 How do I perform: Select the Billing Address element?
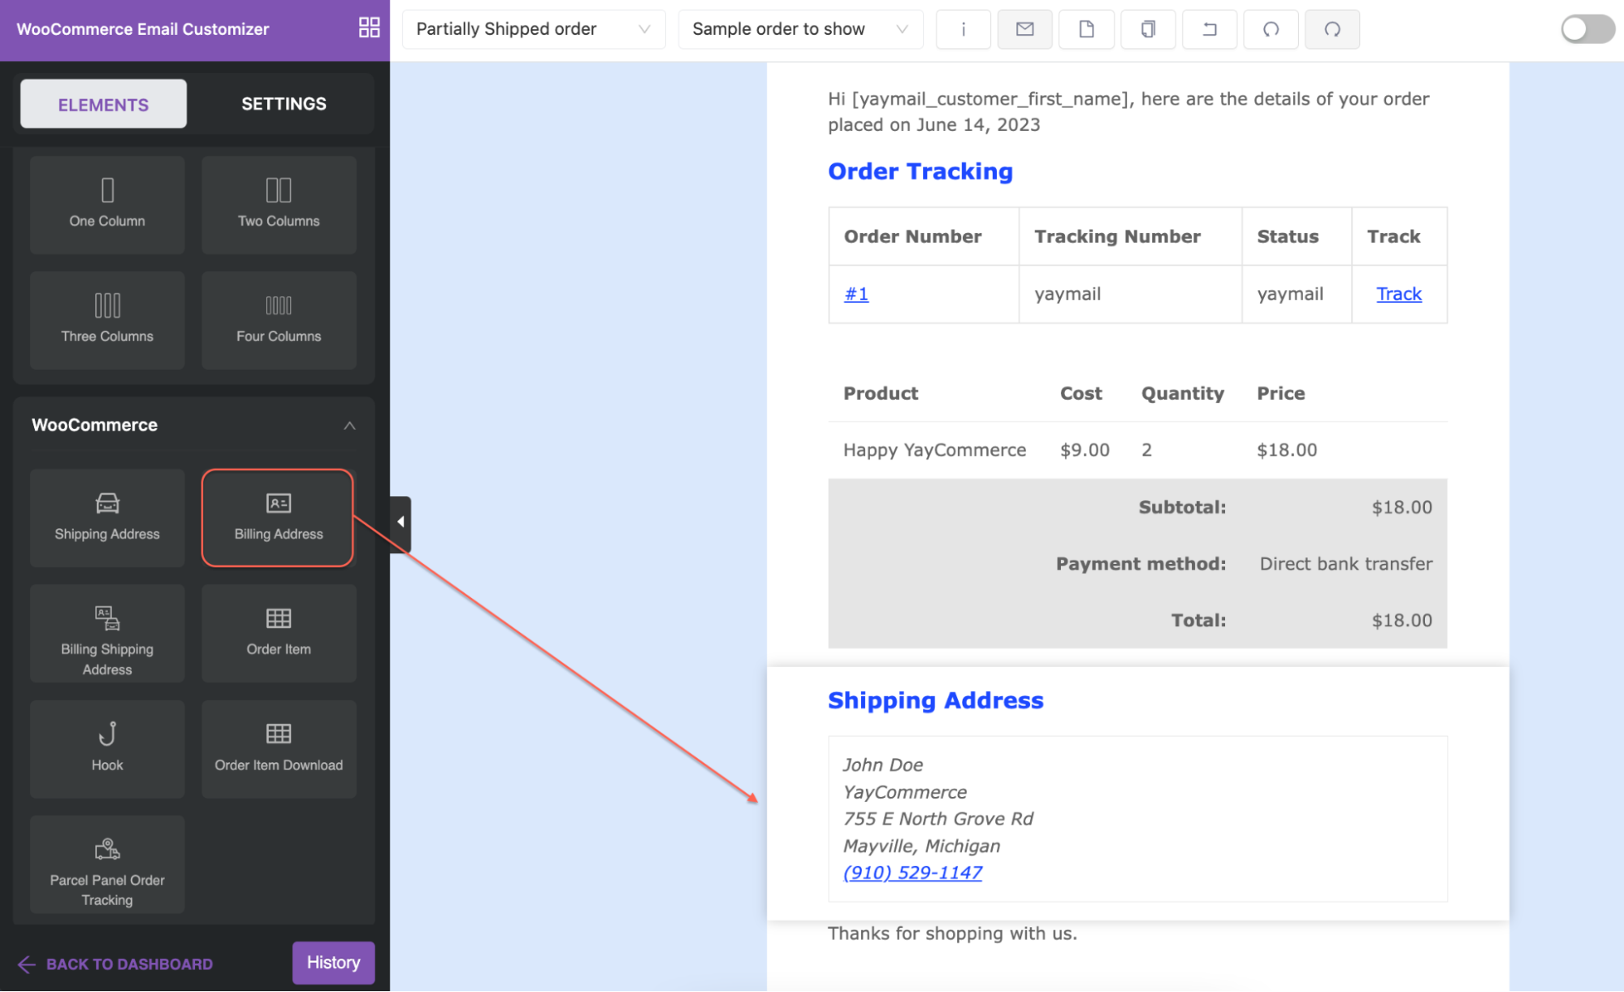click(279, 518)
